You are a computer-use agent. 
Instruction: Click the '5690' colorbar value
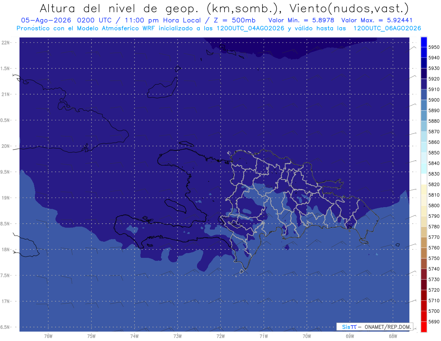click(x=434, y=322)
